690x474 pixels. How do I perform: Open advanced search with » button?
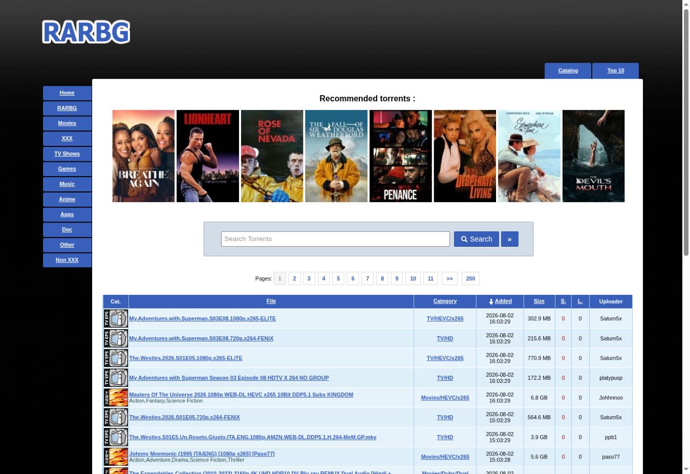(509, 239)
